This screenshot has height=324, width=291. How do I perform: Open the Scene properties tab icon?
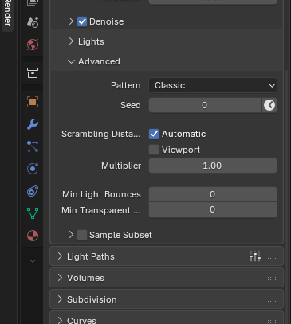[x=33, y=22]
